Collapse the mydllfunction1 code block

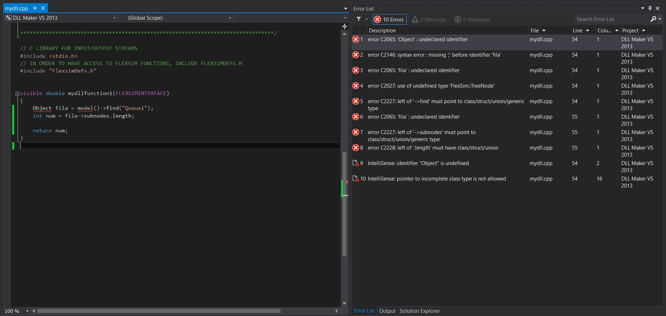(17, 94)
